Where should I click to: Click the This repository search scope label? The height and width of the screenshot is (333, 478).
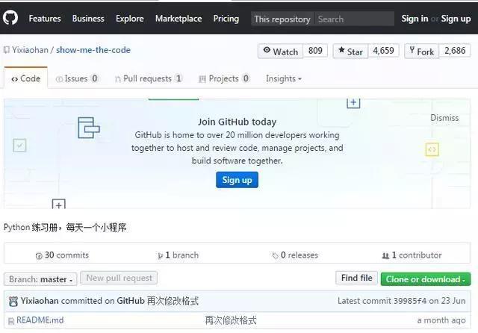[282, 19]
